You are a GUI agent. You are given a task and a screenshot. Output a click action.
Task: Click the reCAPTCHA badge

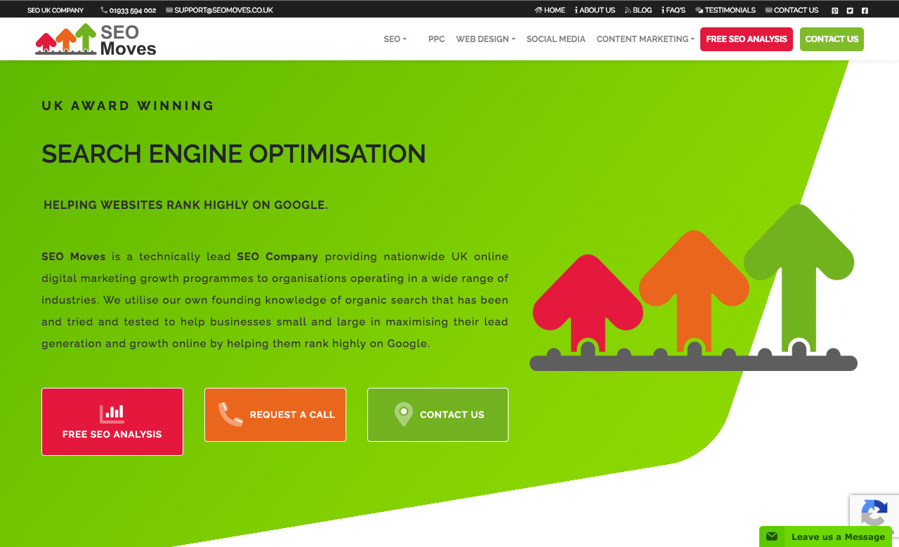pos(874,515)
